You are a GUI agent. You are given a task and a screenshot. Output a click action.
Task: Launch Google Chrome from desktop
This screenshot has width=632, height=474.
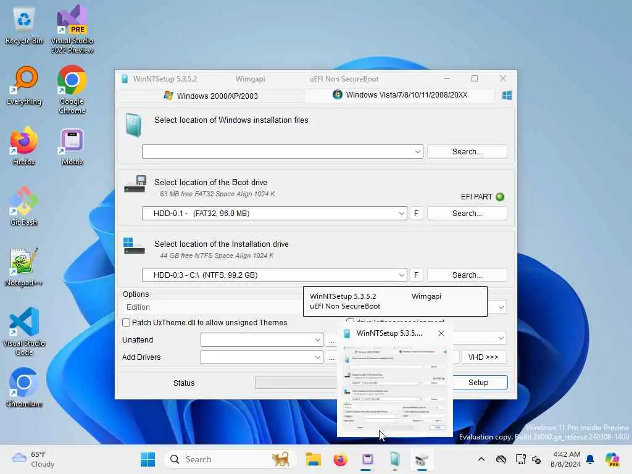click(x=72, y=89)
